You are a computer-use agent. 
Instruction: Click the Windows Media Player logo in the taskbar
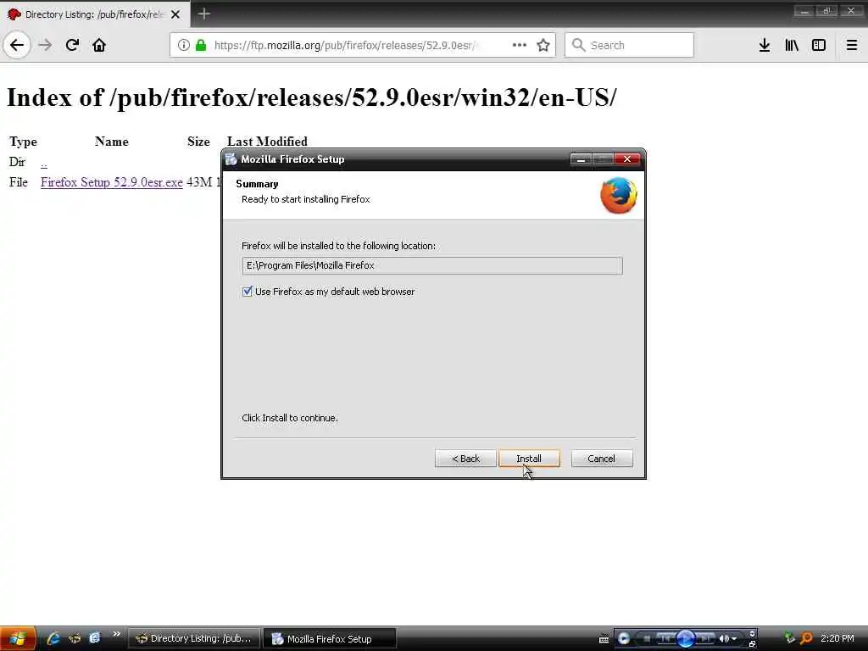coord(623,639)
